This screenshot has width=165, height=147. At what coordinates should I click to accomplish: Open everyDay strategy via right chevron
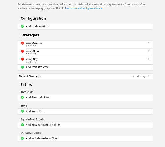tap(149, 59)
